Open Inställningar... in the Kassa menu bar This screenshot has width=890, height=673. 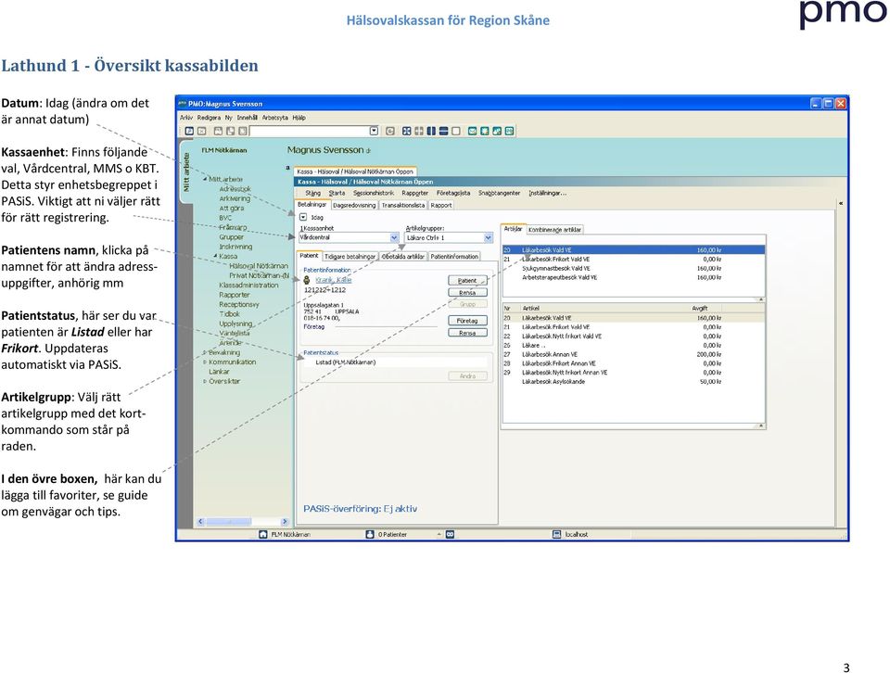(x=548, y=193)
